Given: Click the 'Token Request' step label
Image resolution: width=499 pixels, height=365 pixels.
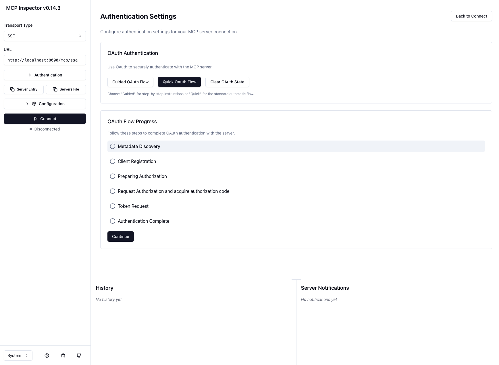Looking at the screenshot, I should (x=133, y=206).
